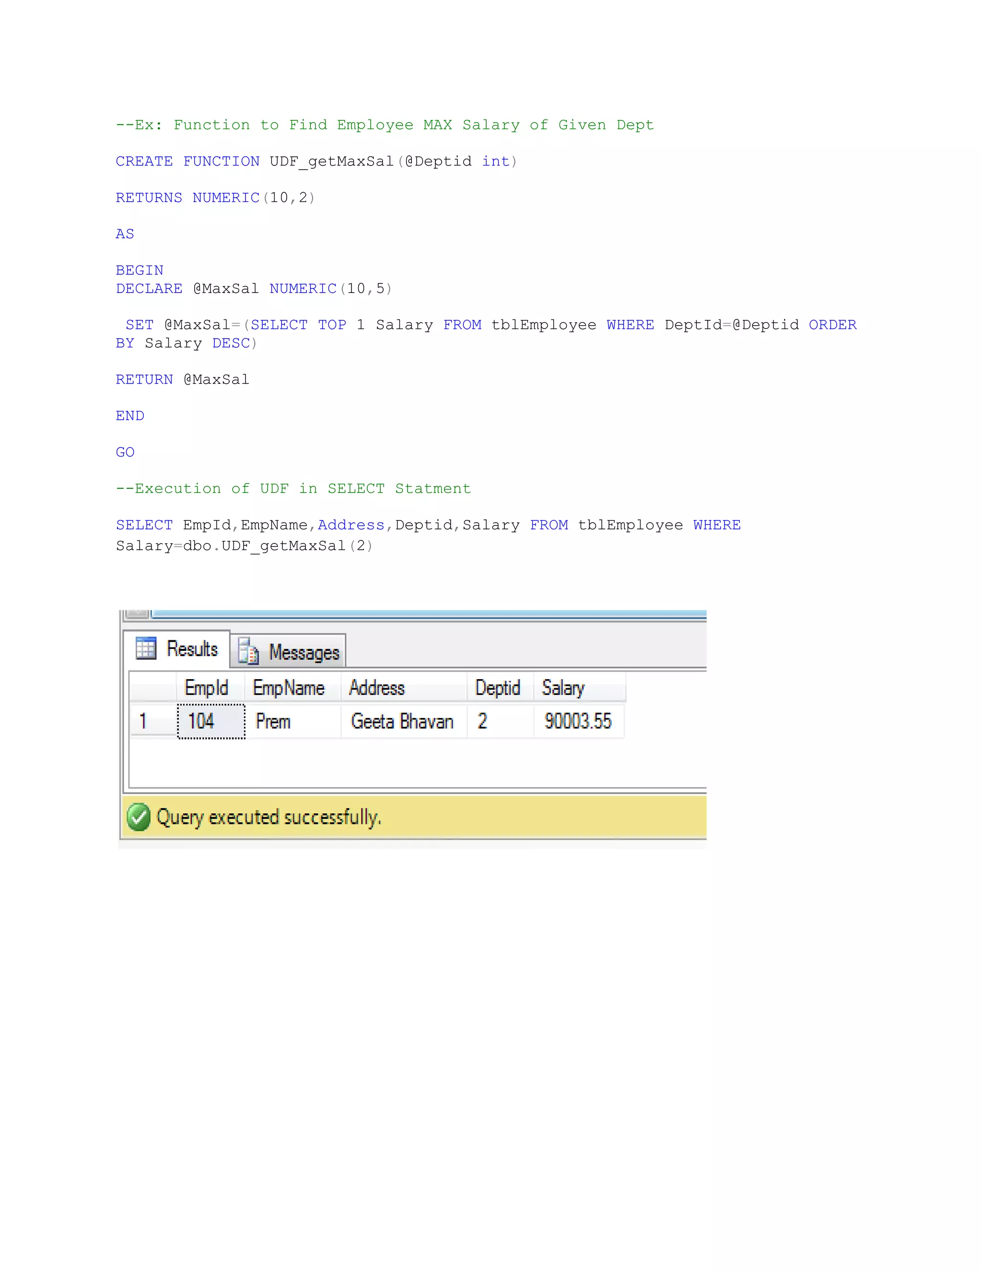Select the EmpId column header
The image size is (982, 1271).
tap(210, 688)
